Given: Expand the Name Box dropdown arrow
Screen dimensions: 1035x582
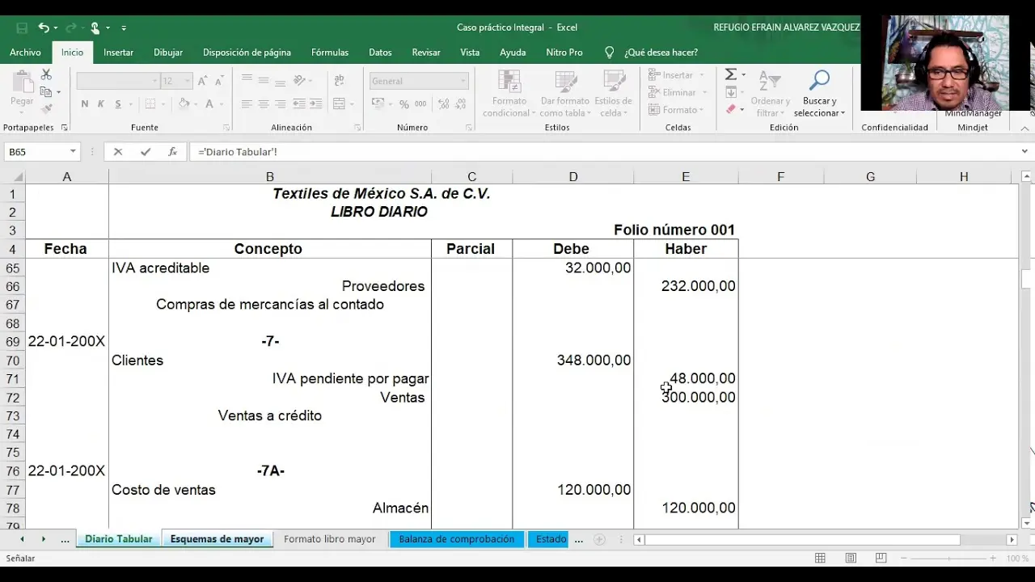Looking at the screenshot, I should pos(73,152).
